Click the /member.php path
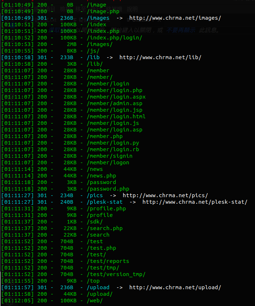Image resolution: width=255 pixels, height=306 pixels. [x=104, y=136]
